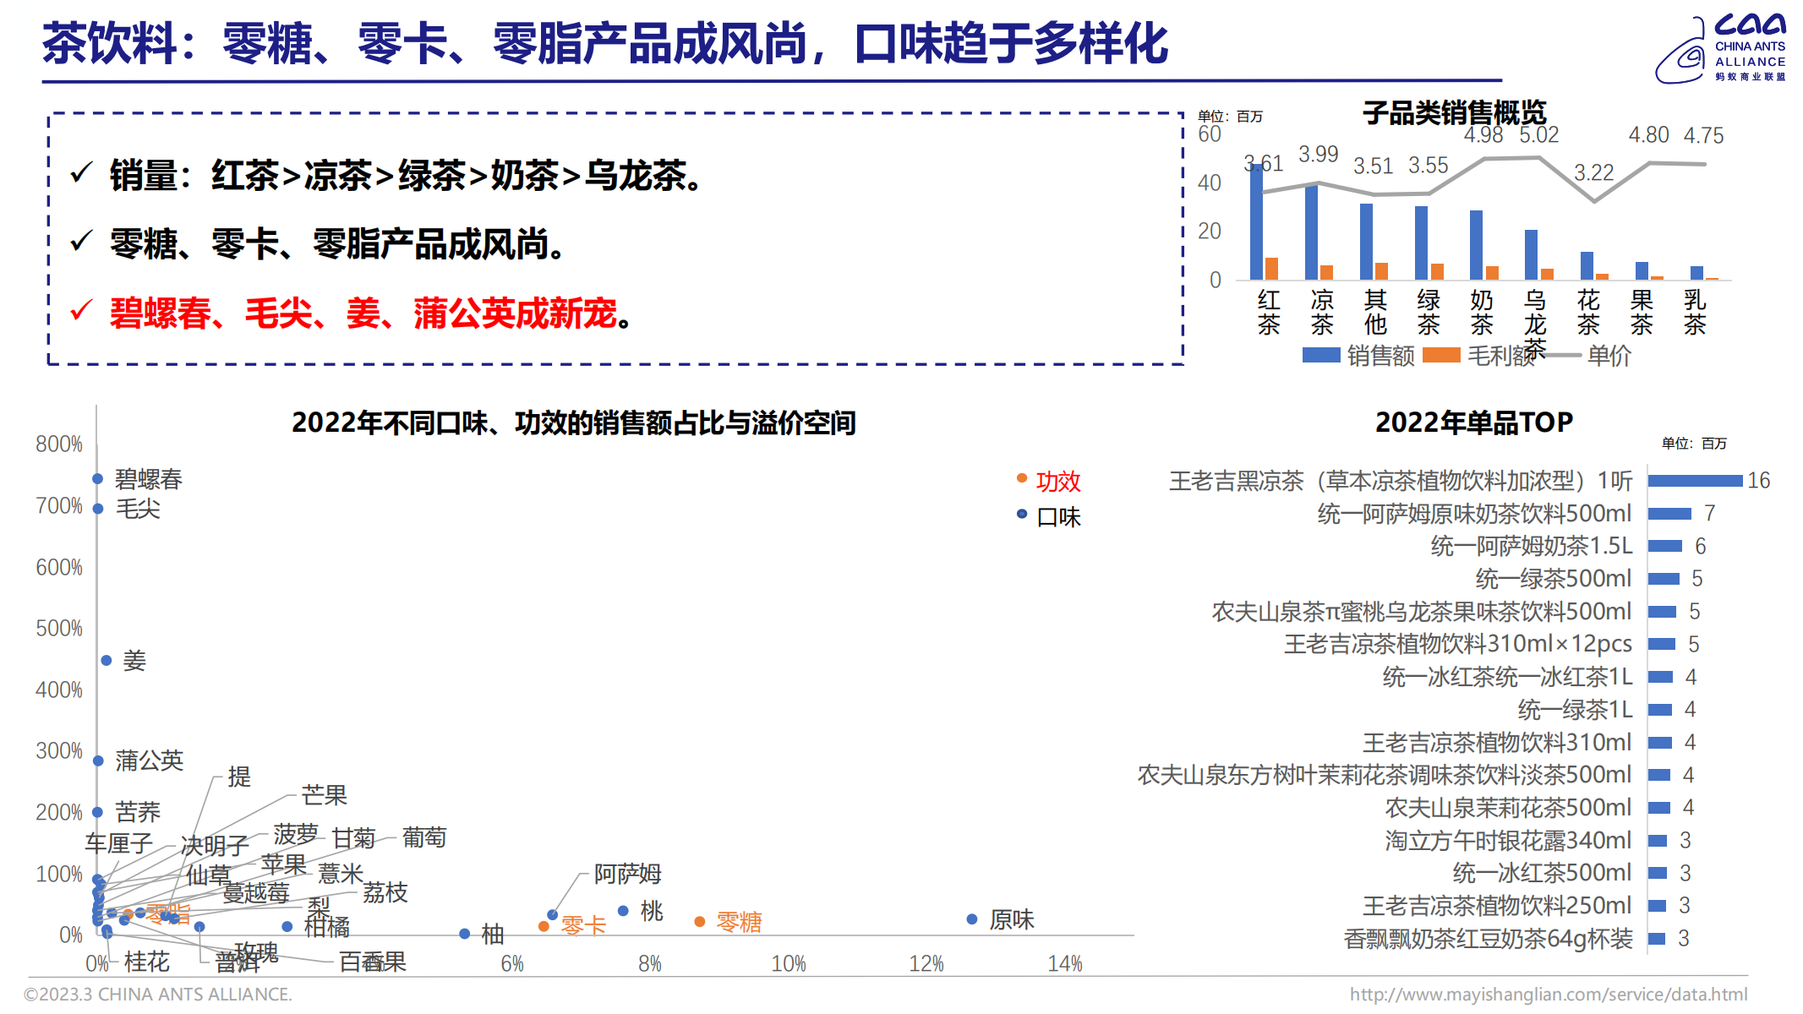Image resolution: width=1803 pixels, height=1014 pixels.
Task: Click the blue 奶茶 sales bar
Action: [1476, 245]
